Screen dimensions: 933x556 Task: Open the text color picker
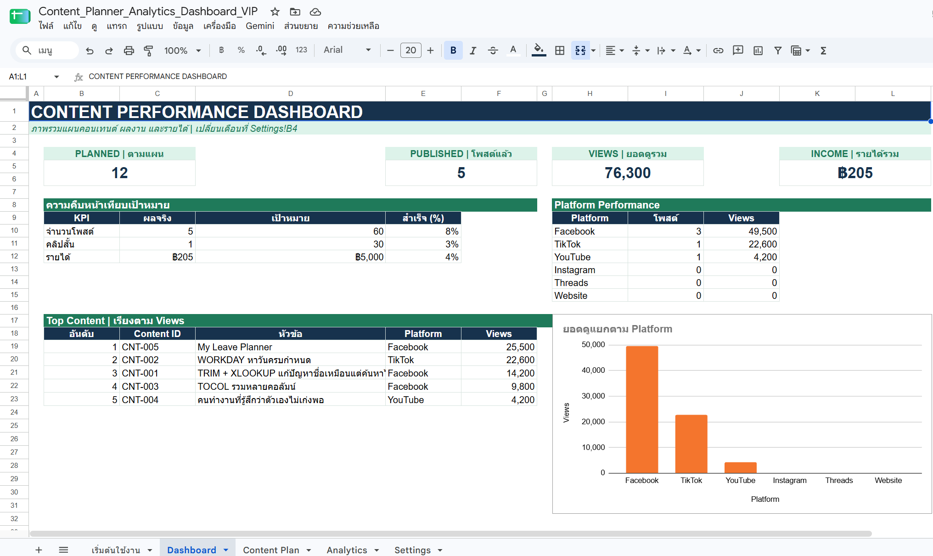tap(513, 51)
